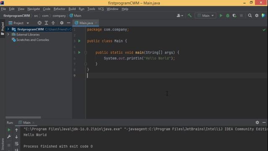Use the Project panel horizontal scrollbar
The image size is (268, 151).
23,117
